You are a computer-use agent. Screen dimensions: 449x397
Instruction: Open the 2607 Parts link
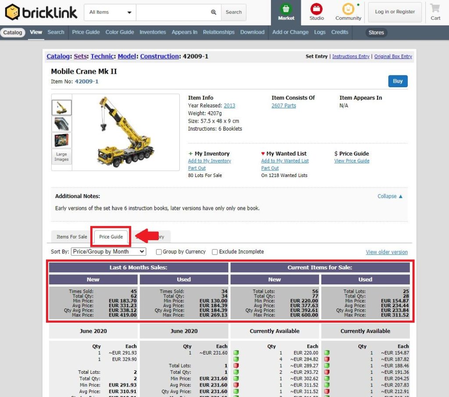coord(284,106)
